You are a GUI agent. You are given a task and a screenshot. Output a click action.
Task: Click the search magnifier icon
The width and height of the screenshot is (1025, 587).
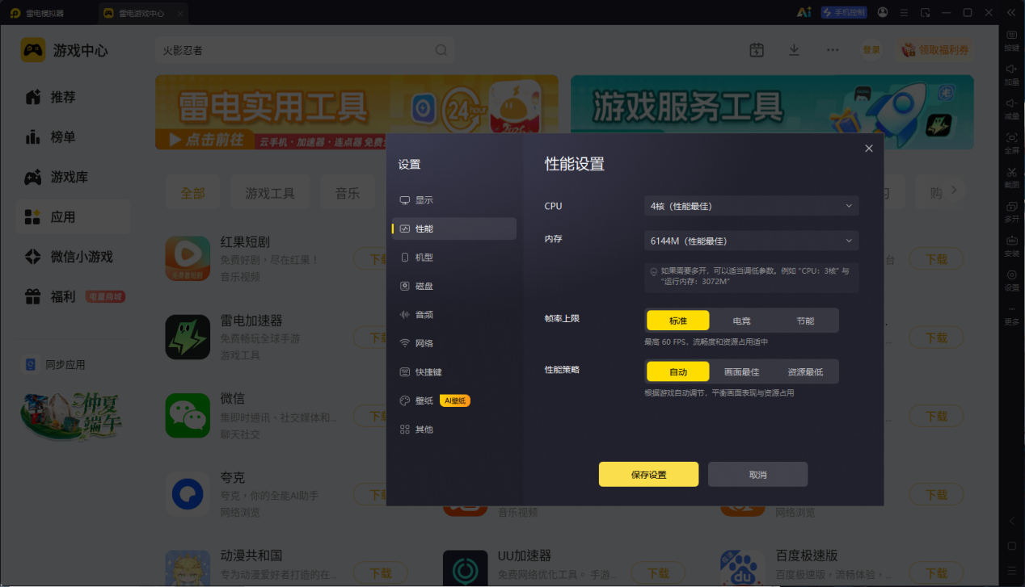click(441, 50)
